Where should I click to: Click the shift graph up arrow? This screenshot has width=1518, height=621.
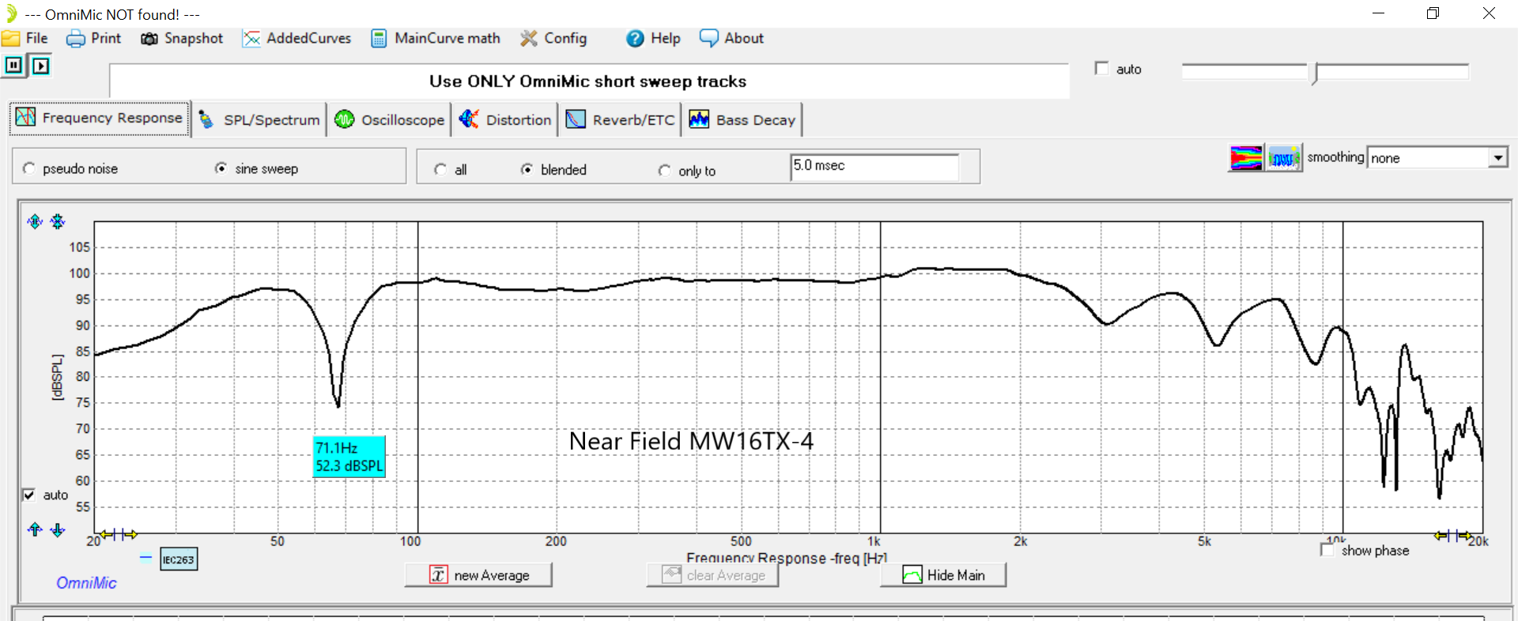[x=35, y=529]
